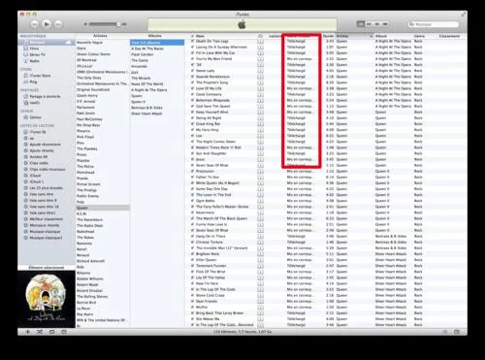Select The Game album
Image resolution: width=485 pixels, height=360 pixels.
(140, 60)
